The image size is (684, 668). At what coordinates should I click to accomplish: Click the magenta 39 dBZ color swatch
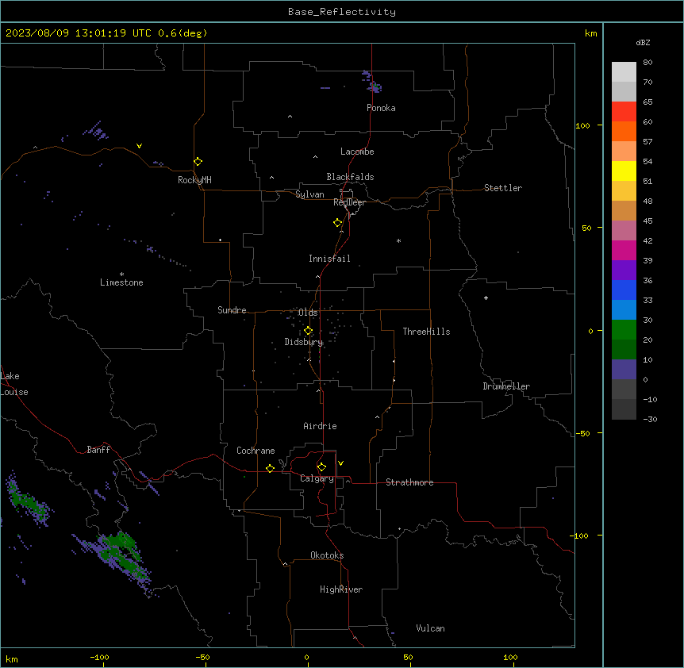click(624, 250)
